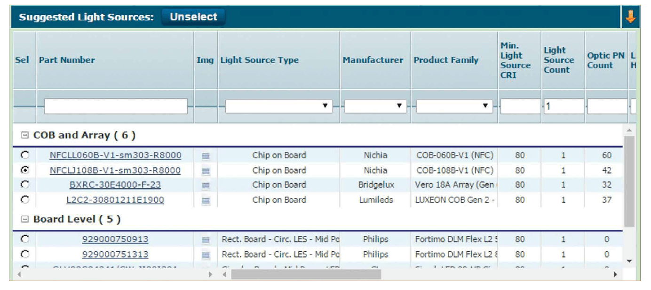The width and height of the screenshot is (651, 290).
Task: Open image icon for BXRC-30E4000-F-23
Action: (x=206, y=185)
